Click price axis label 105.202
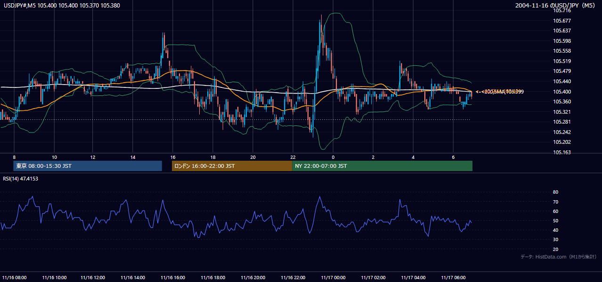602x282 pixels. [561, 142]
